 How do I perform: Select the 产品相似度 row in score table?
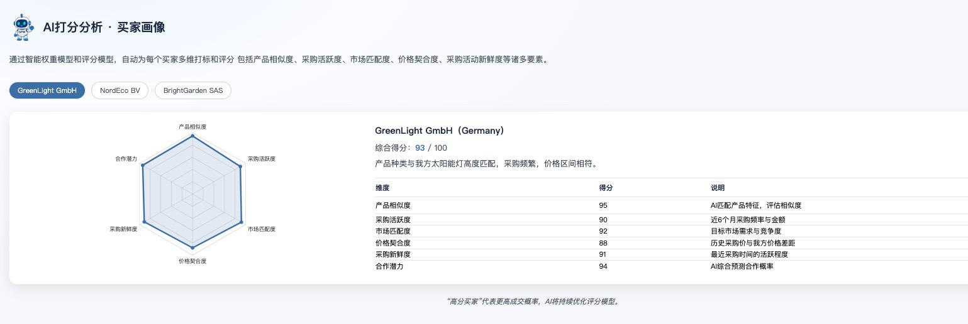pos(393,205)
